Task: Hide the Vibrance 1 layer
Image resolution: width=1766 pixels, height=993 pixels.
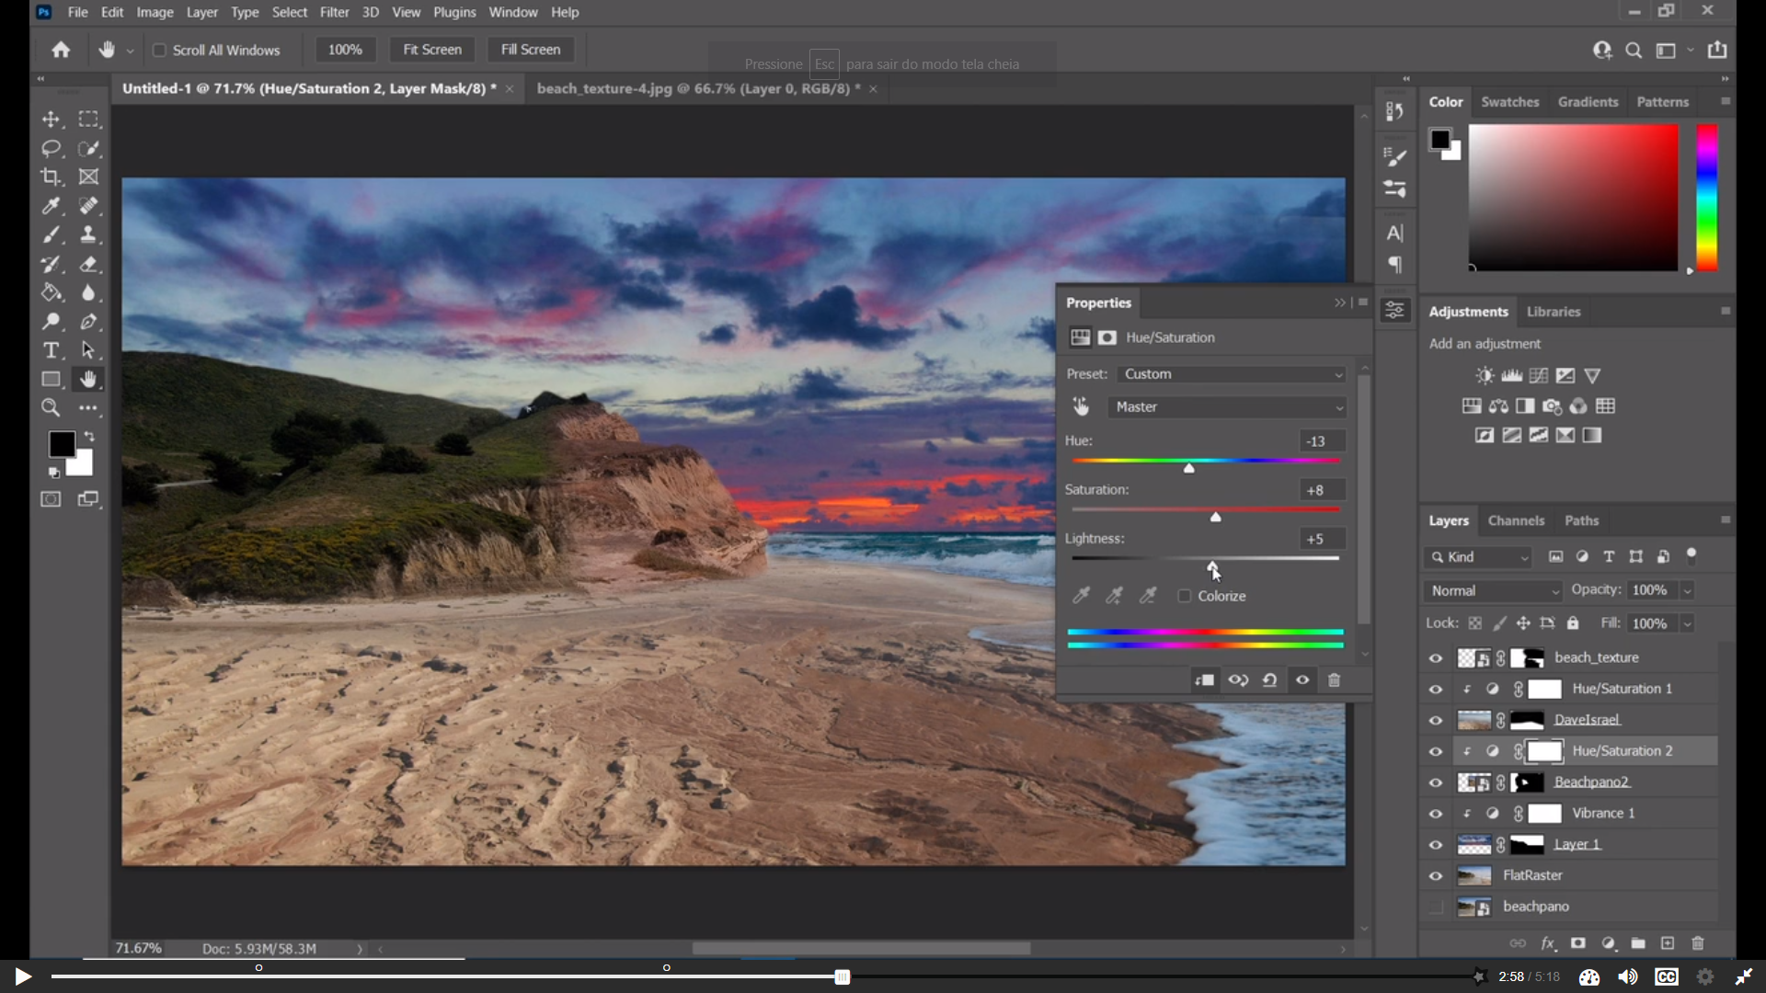Action: click(x=1435, y=814)
